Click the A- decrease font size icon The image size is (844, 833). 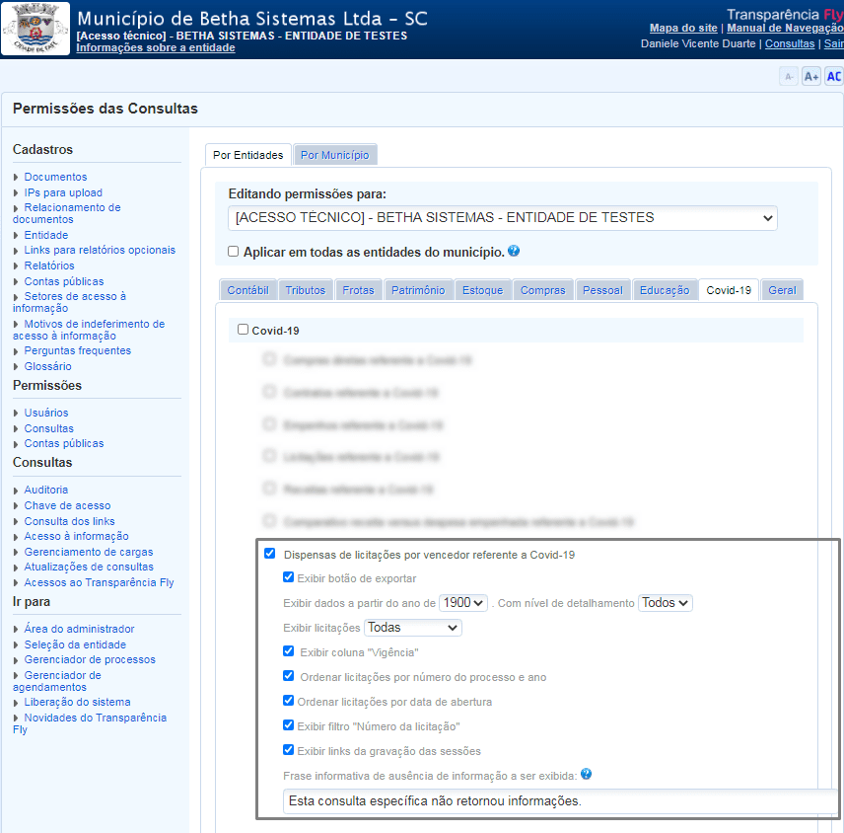click(x=789, y=77)
